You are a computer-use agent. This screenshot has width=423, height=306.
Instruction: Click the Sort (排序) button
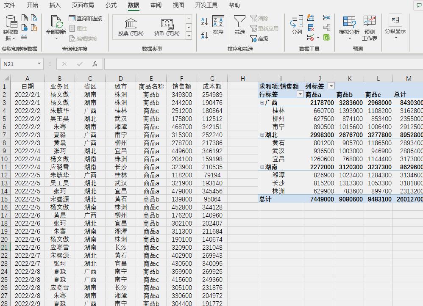[218, 26]
